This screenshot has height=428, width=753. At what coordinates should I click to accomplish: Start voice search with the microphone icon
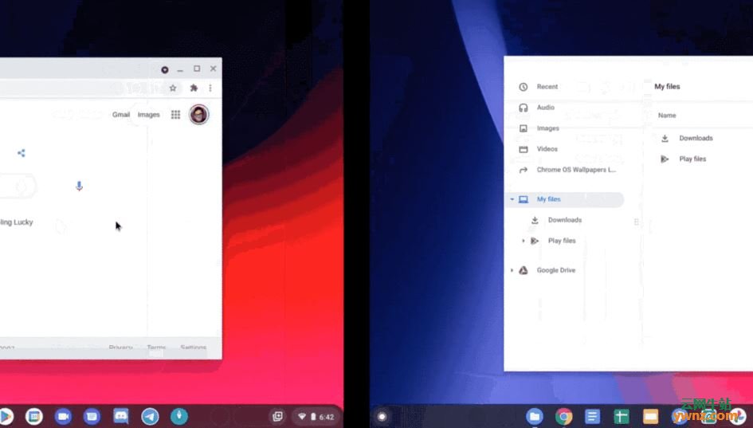click(x=79, y=187)
